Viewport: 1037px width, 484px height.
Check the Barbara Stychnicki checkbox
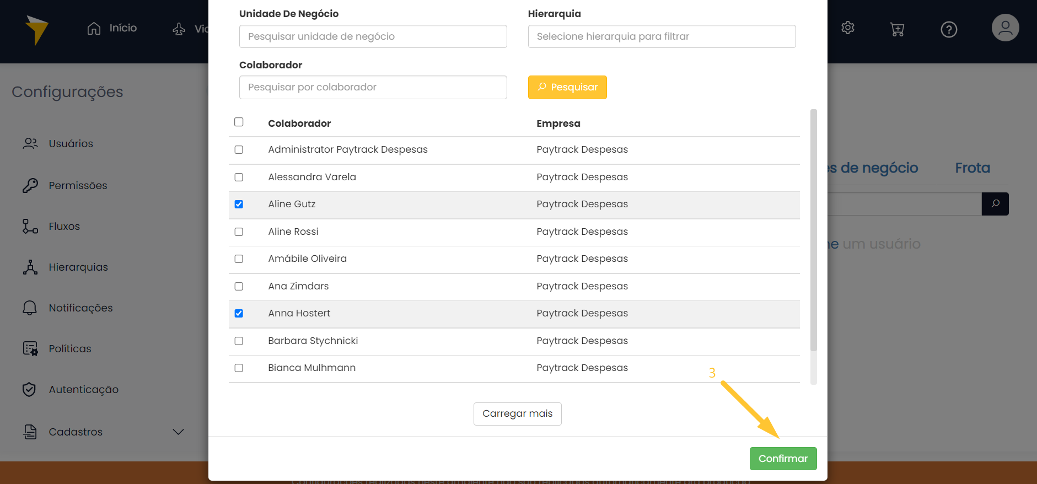point(239,341)
